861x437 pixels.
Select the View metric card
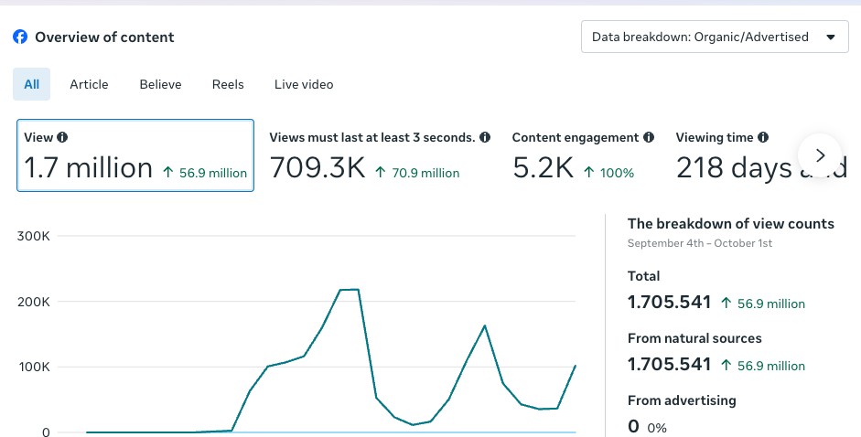pyautogui.click(x=135, y=155)
